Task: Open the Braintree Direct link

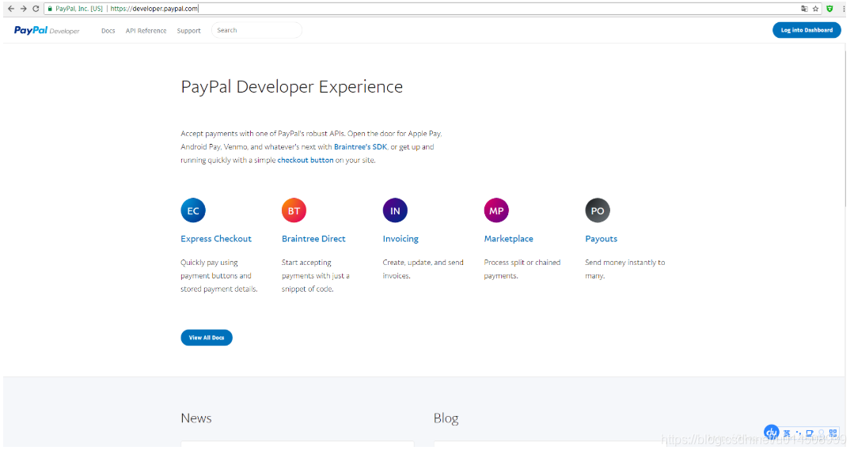Action: (x=313, y=238)
